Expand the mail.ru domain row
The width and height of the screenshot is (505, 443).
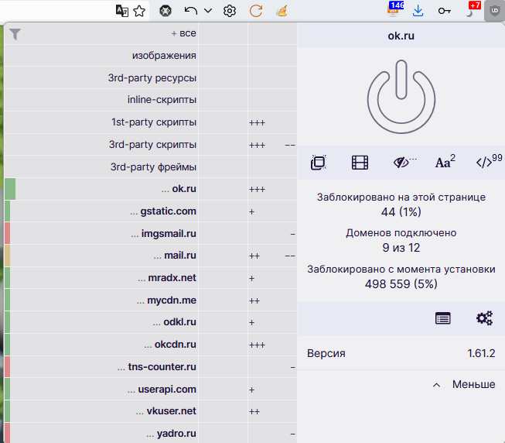click(x=101, y=256)
